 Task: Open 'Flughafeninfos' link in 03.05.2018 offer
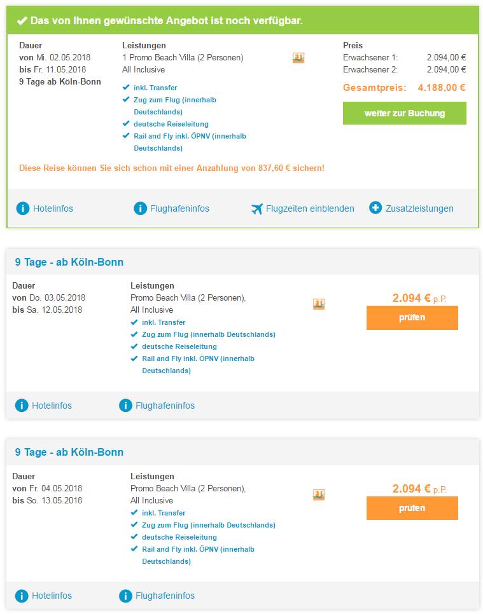(165, 406)
